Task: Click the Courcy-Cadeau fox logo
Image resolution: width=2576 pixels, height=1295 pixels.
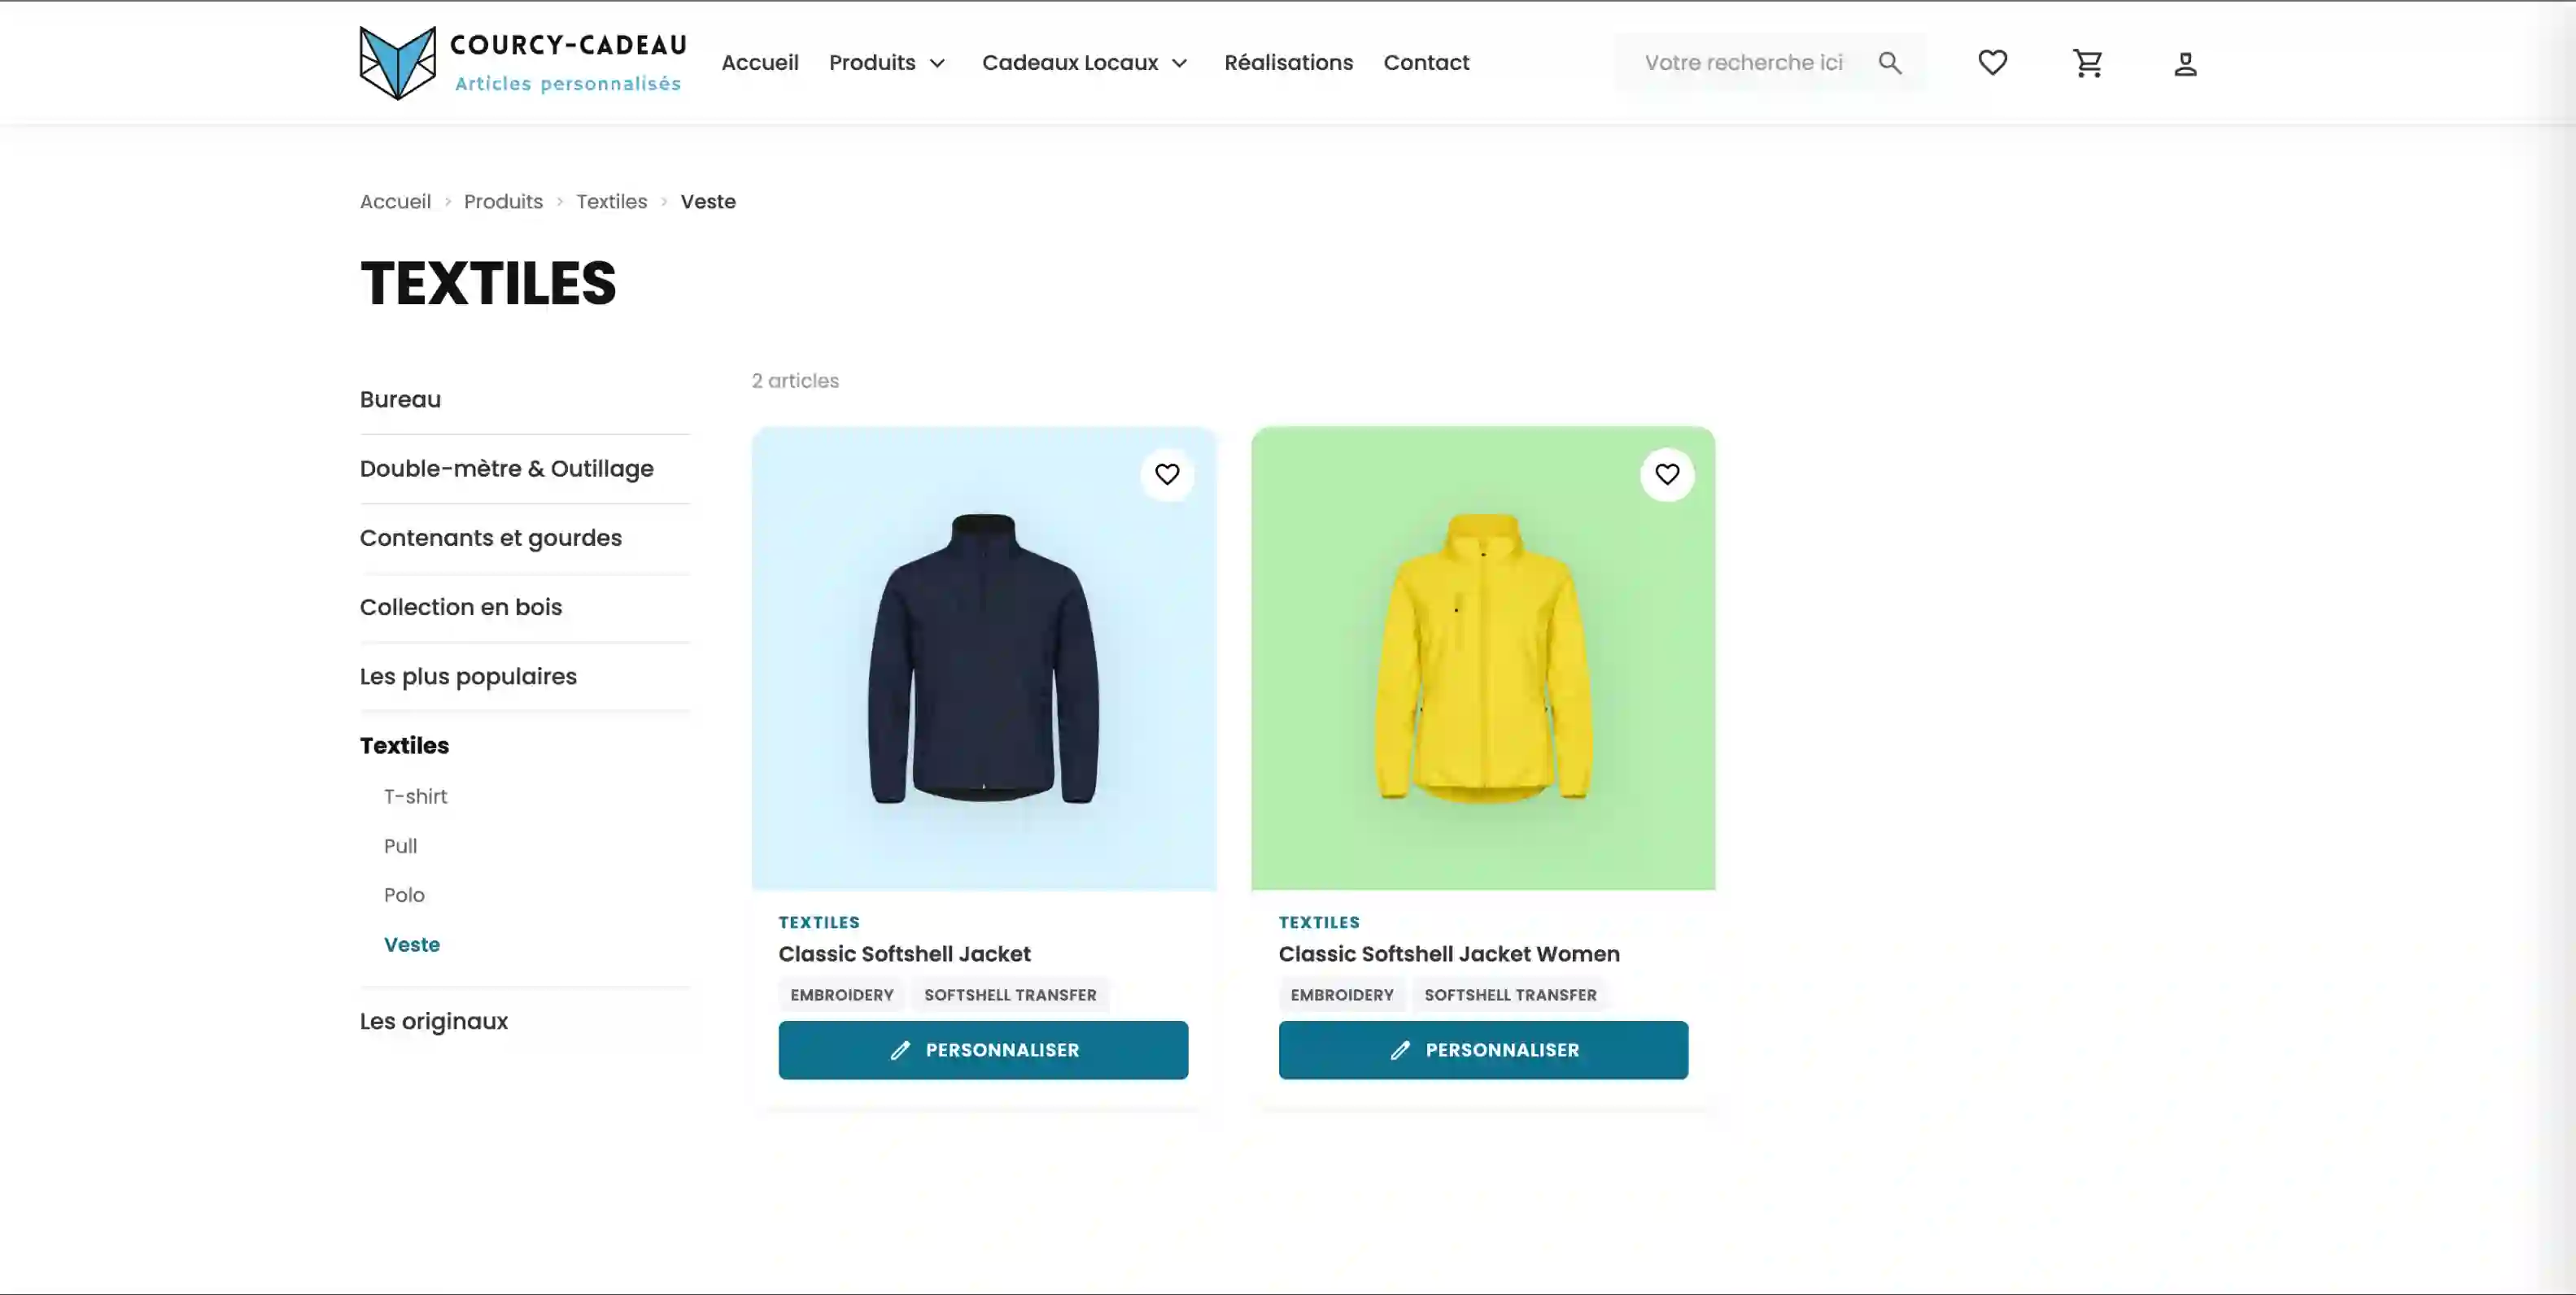Action: 397,63
